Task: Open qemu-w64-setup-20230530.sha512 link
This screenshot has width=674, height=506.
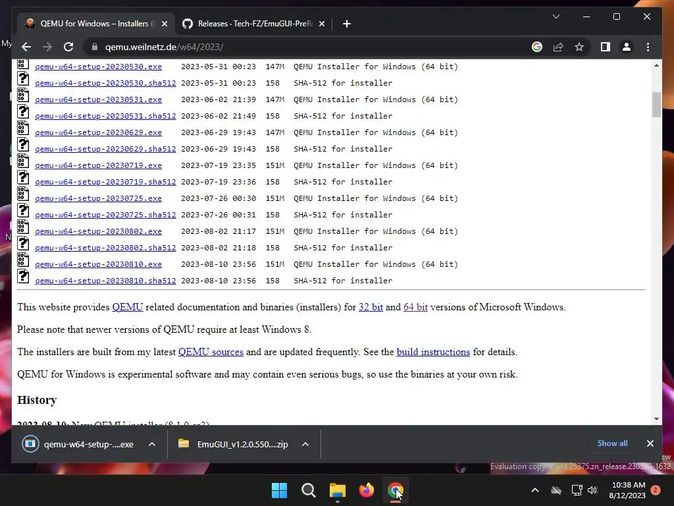Action: point(105,83)
